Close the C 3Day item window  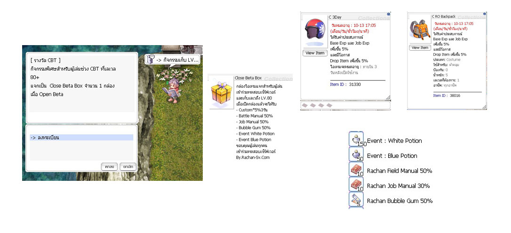coord(388,14)
